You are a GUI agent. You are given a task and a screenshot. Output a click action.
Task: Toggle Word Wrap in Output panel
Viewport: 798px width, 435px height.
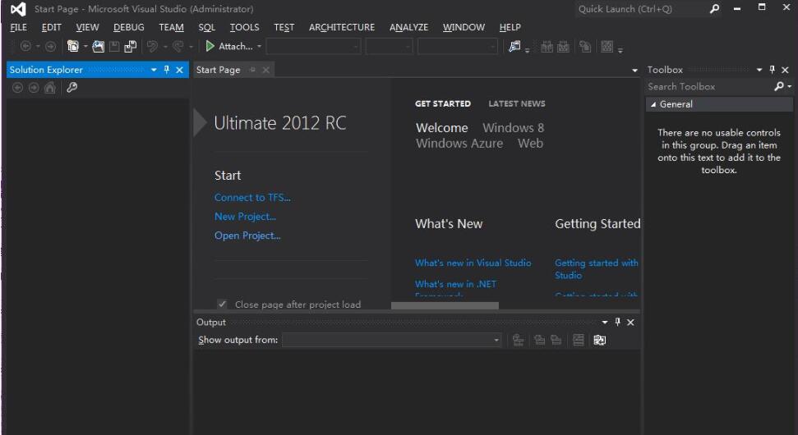600,340
